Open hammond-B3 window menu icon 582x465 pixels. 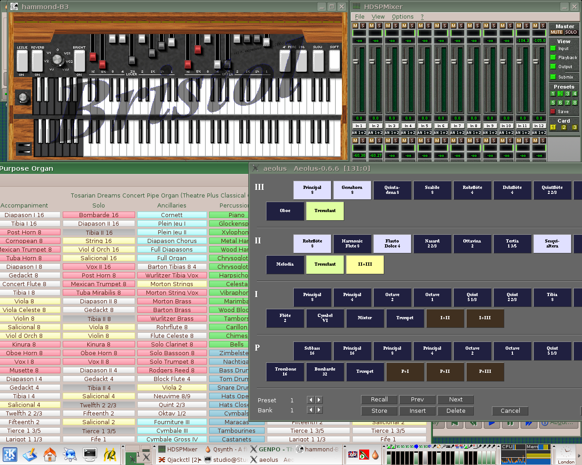pyautogui.click(x=14, y=6)
